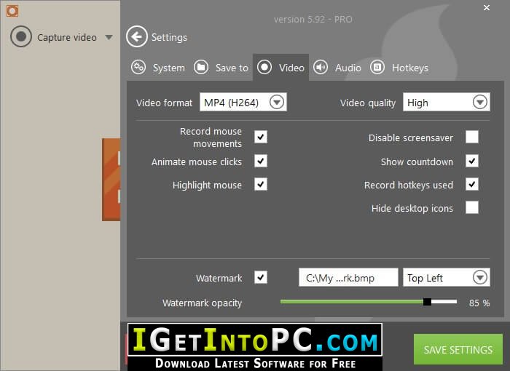The image size is (510, 371).
Task: Turn off the Show countdown checkbox
Action: click(472, 161)
